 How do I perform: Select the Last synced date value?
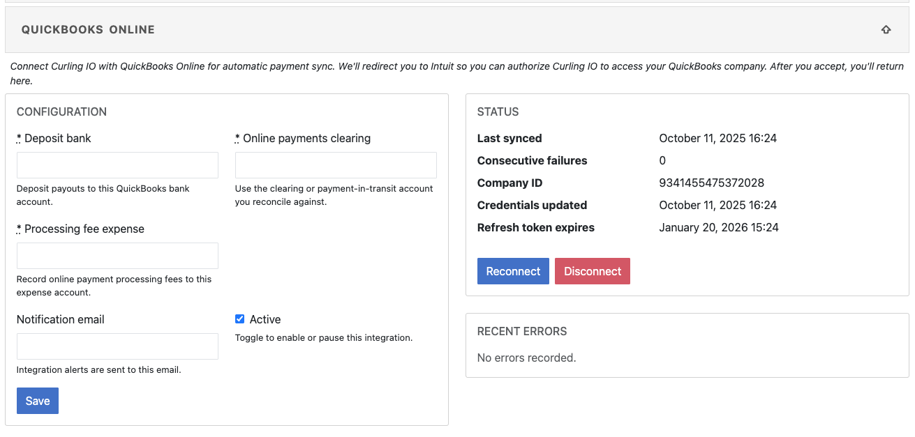pyautogui.click(x=717, y=138)
